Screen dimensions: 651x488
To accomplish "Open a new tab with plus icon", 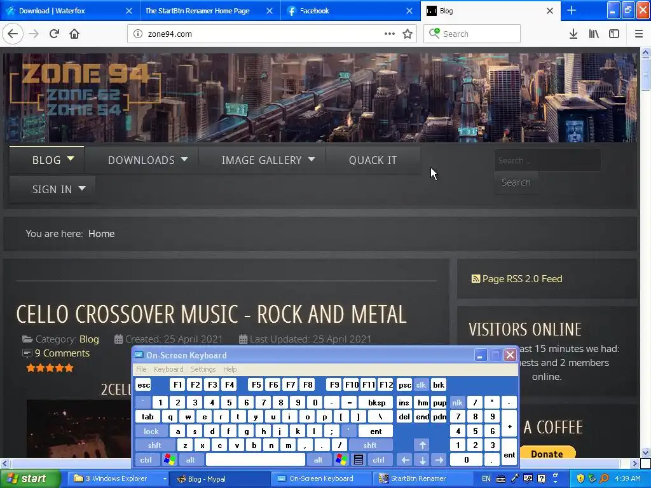I will (572, 10).
